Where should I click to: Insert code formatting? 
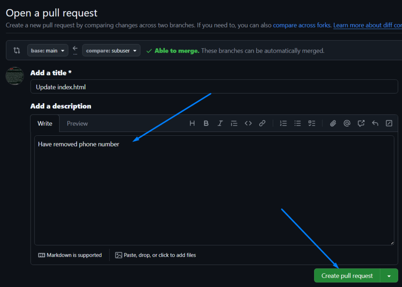click(248, 123)
